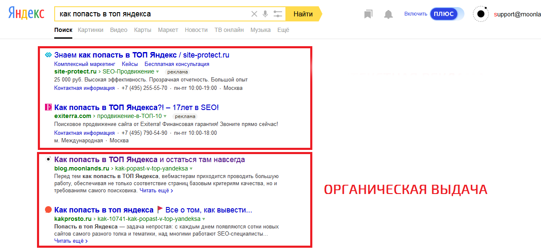Viewport: 541px width, 249px height.
Task: Open the user account avatar
Action: pyautogui.click(x=481, y=14)
